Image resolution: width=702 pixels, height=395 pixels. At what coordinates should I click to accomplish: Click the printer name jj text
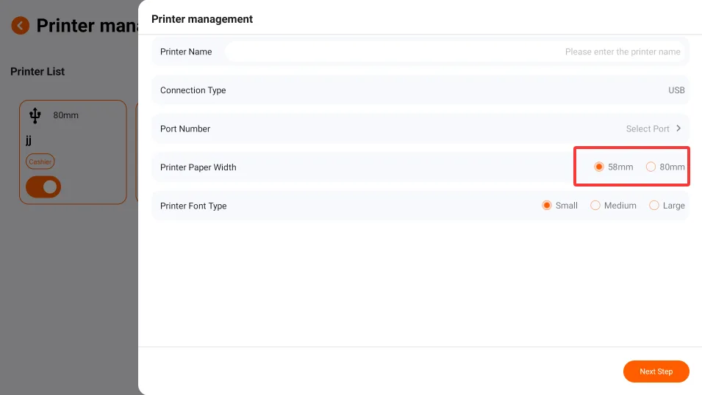pyautogui.click(x=29, y=140)
